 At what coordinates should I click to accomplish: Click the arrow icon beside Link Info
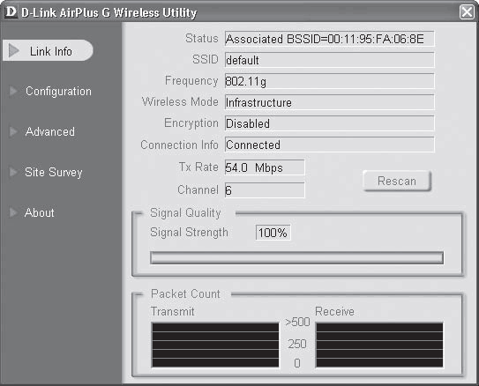coord(14,50)
